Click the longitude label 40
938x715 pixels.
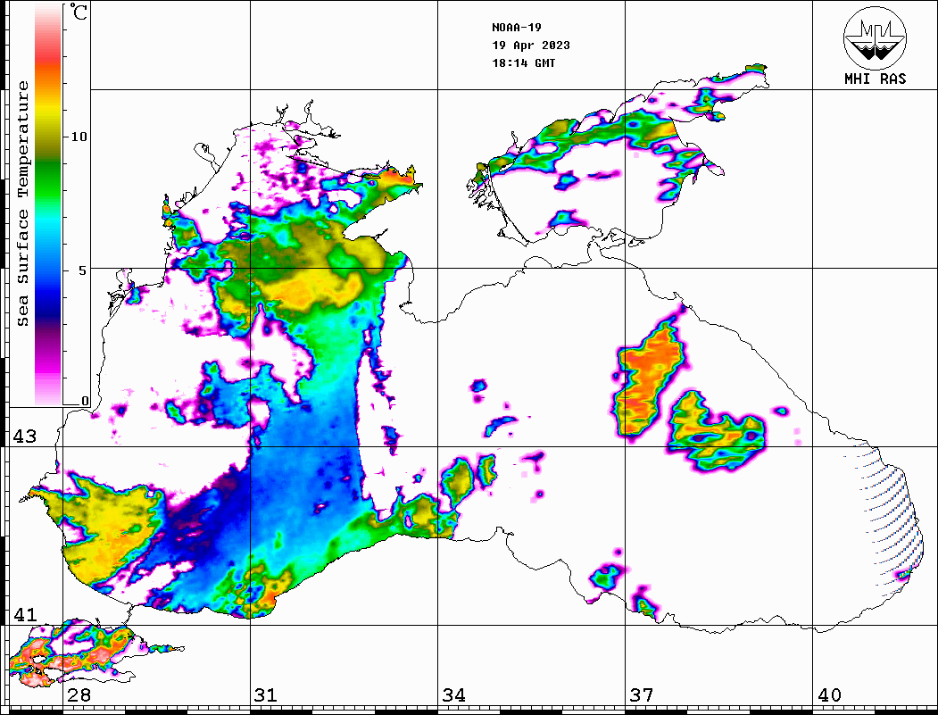[x=829, y=695]
